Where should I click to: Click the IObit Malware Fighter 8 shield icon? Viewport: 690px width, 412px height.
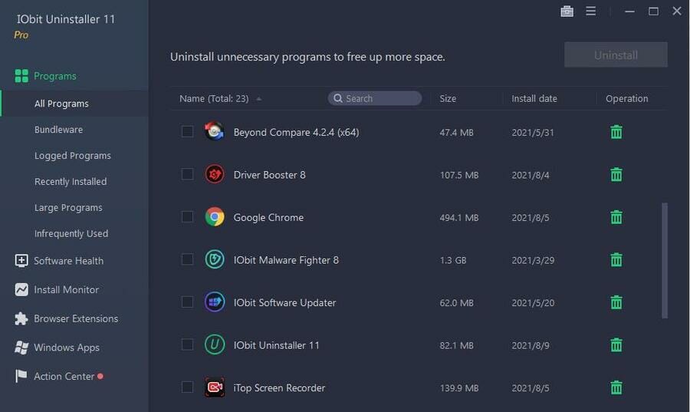[x=215, y=259]
